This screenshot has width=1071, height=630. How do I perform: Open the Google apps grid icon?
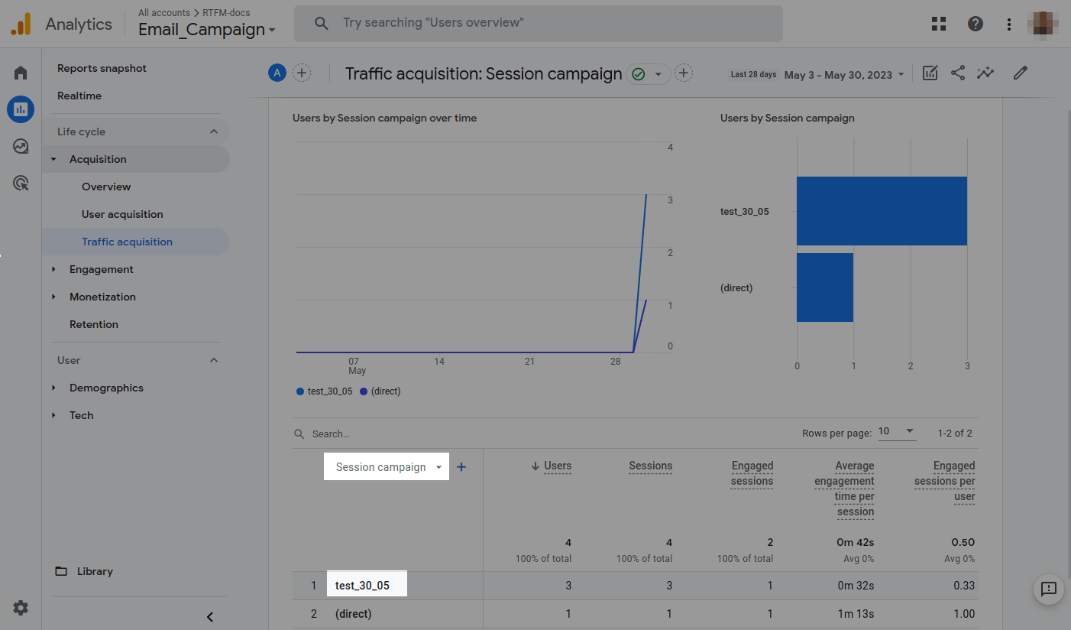click(939, 24)
